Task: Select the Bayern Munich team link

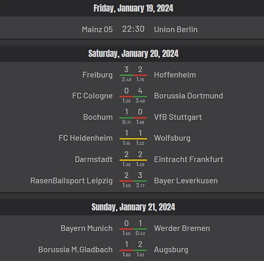Action: 86,228
